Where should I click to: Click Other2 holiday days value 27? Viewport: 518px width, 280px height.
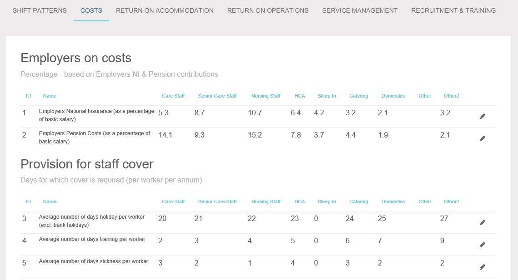point(444,219)
